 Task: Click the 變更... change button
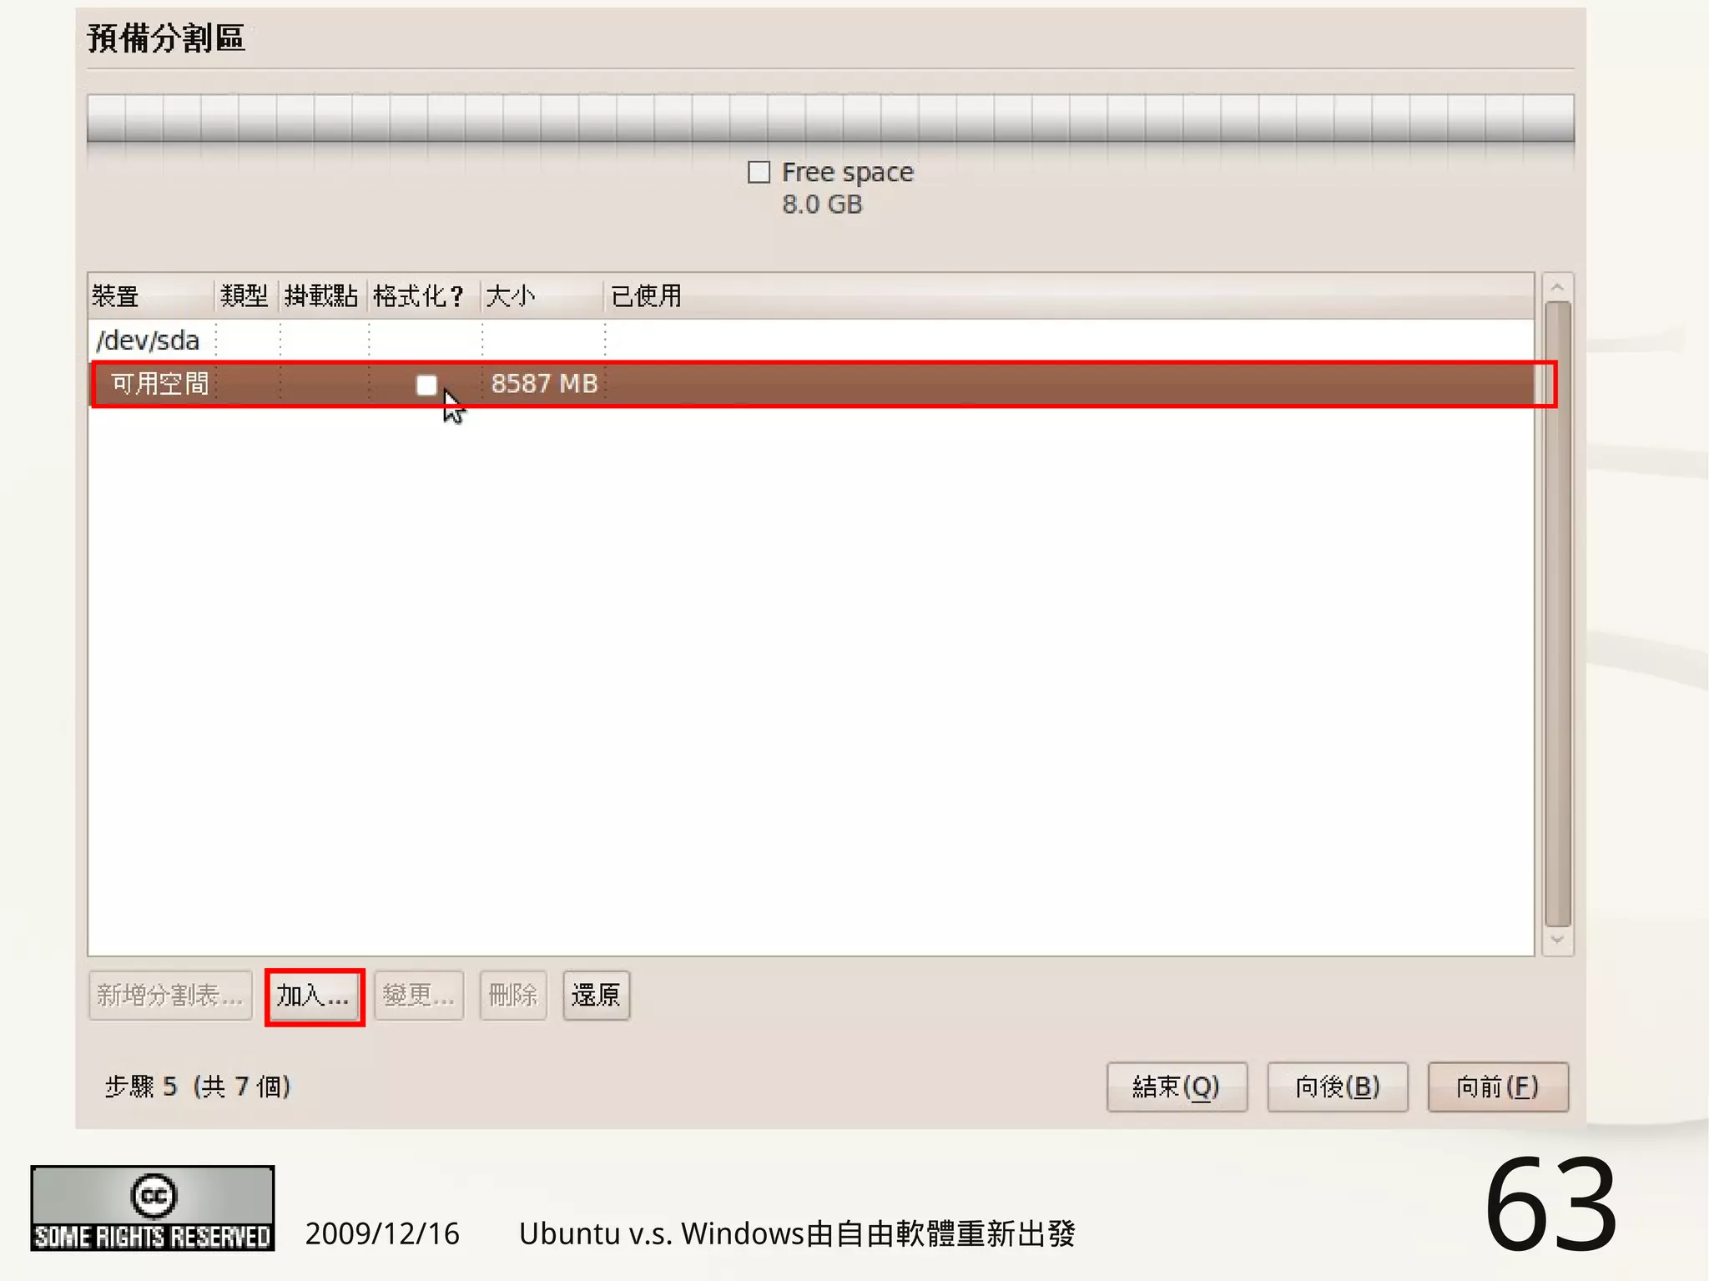point(419,996)
